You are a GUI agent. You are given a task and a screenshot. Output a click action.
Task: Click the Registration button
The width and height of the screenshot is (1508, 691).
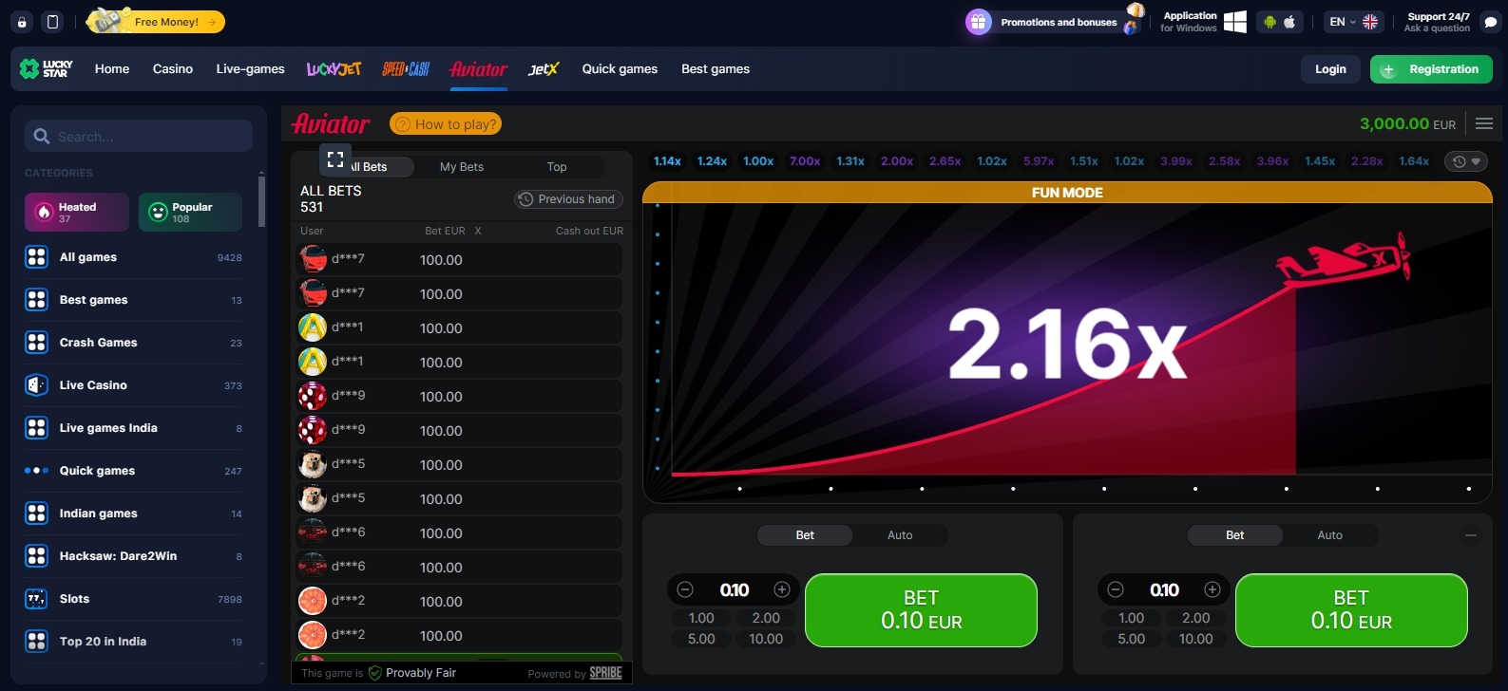click(x=1431, y=69)
